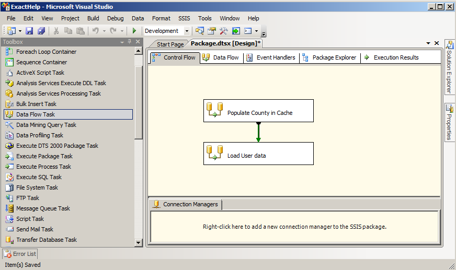Click the Sequence Container icon
The height and width of the screenshot is (270, 456).
(x=9, y=62)
